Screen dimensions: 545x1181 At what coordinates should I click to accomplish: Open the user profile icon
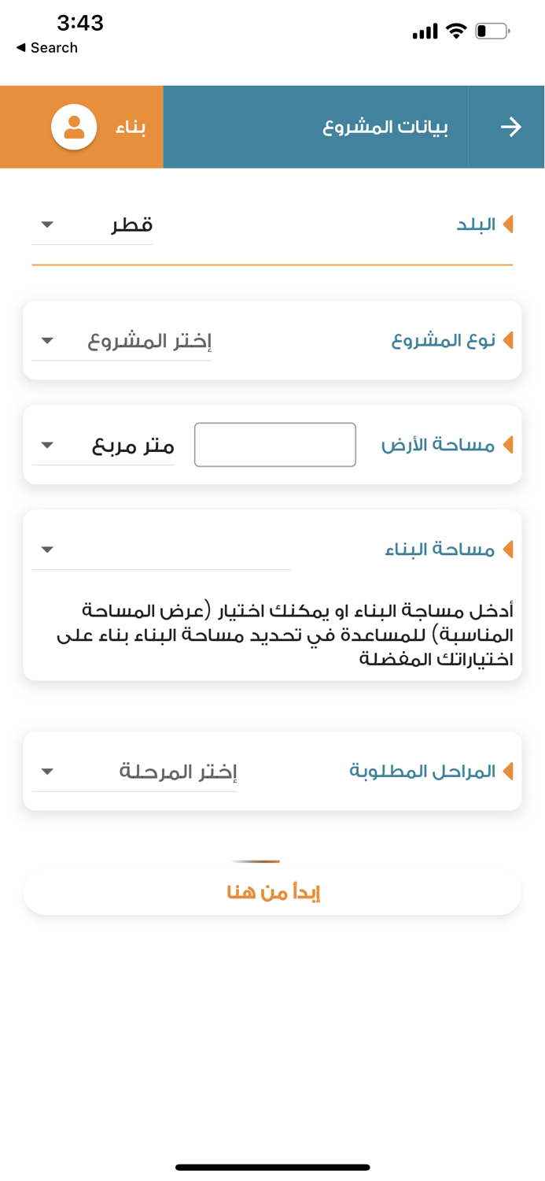click(72, 127)
